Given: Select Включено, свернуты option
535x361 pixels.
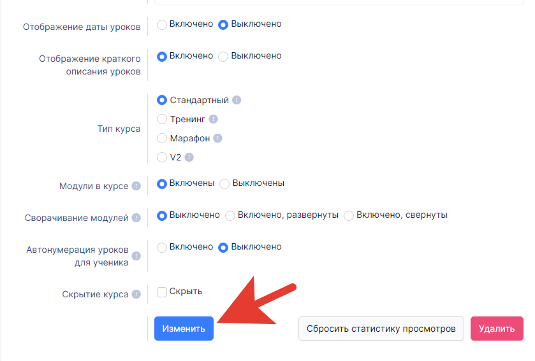Looking at the screenshot, I should pos(349,216).
